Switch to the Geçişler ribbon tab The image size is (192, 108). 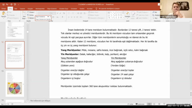point(30,9)
